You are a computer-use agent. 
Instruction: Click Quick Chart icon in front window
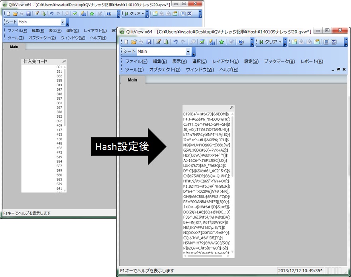pos(212,42)
